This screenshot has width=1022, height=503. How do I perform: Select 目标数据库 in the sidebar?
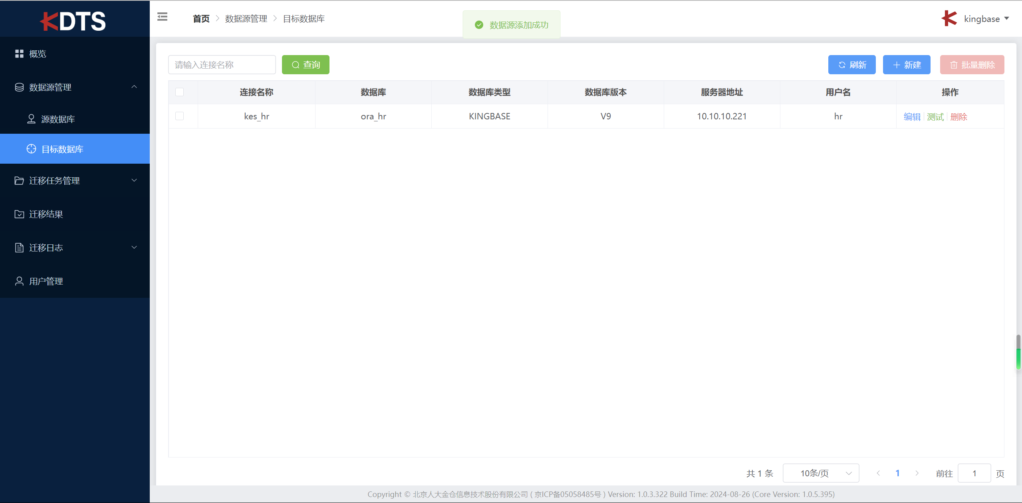coord(75,149)
